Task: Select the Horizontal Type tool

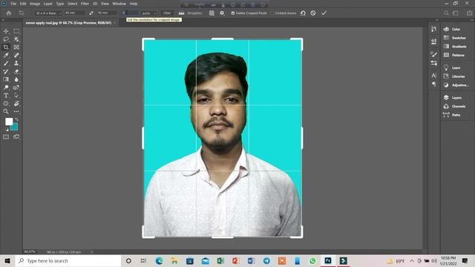Action: [6, 96]
